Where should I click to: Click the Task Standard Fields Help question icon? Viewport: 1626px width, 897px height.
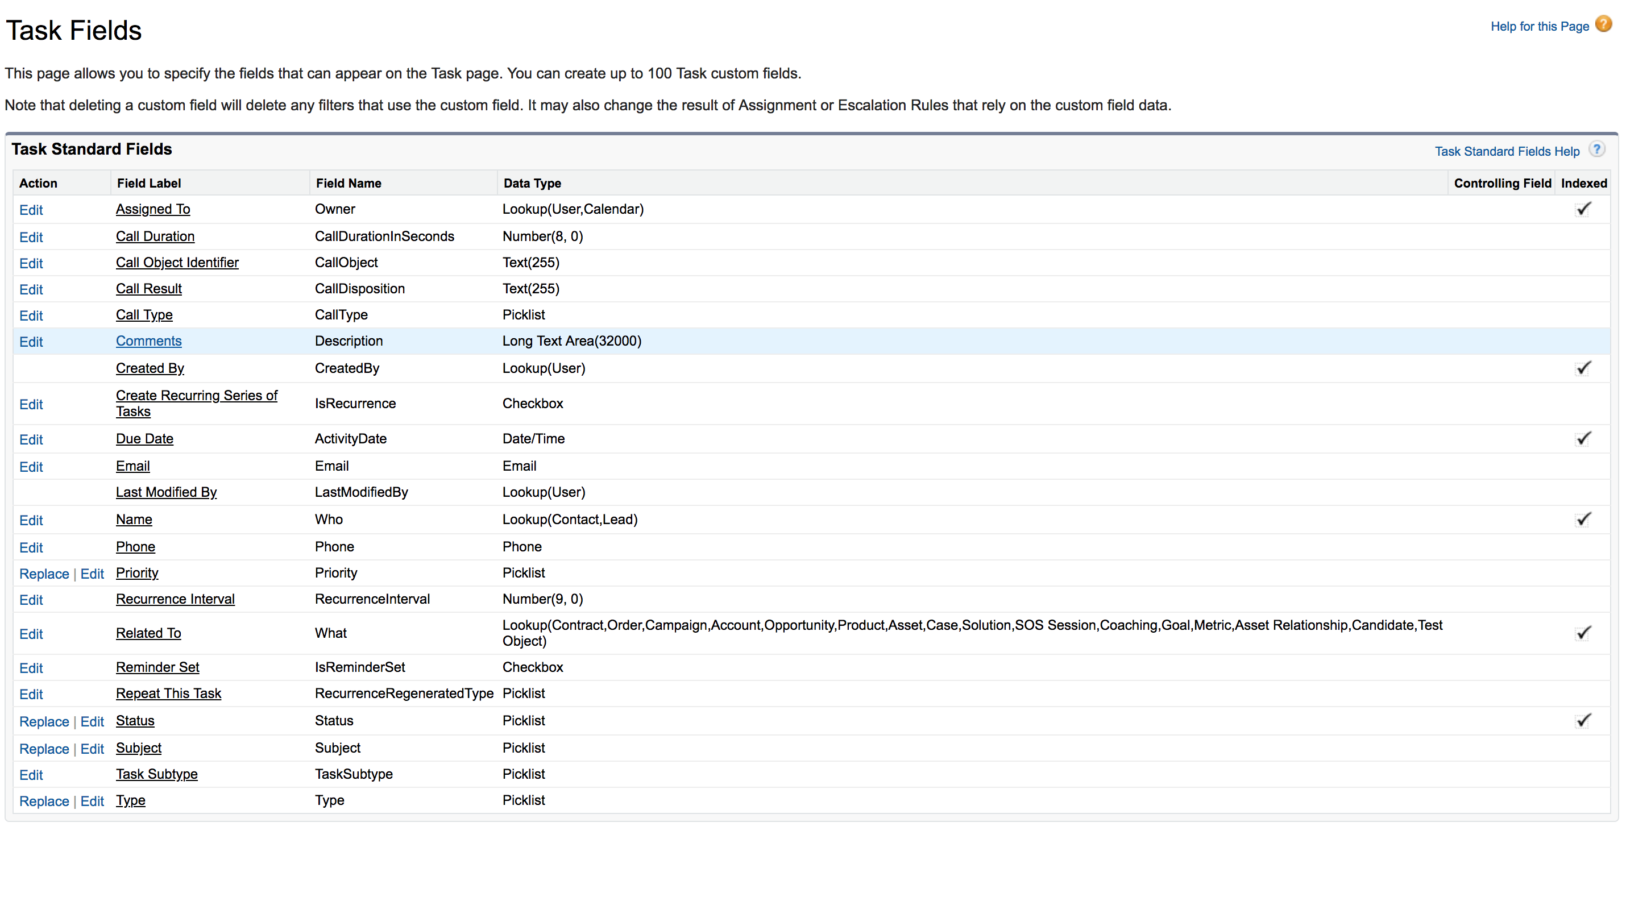click(x=1596, y=149)
